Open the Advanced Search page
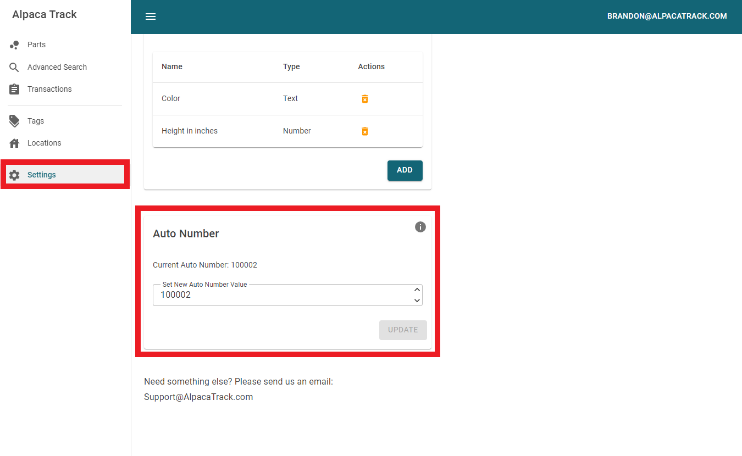The image size is (742, 456). [x=57, y=67]
